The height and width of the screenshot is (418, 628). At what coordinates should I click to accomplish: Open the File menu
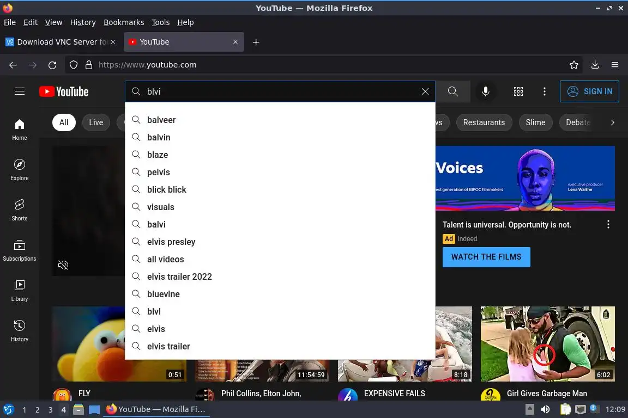click(x=10, y=22)
